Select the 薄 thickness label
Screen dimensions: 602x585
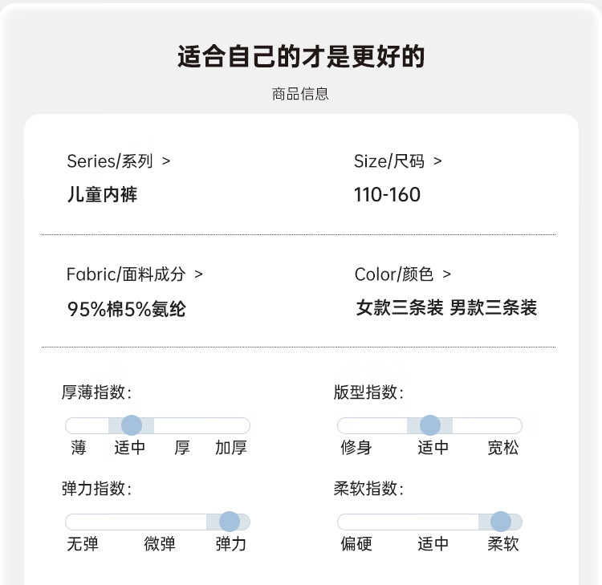coord(79,448)
